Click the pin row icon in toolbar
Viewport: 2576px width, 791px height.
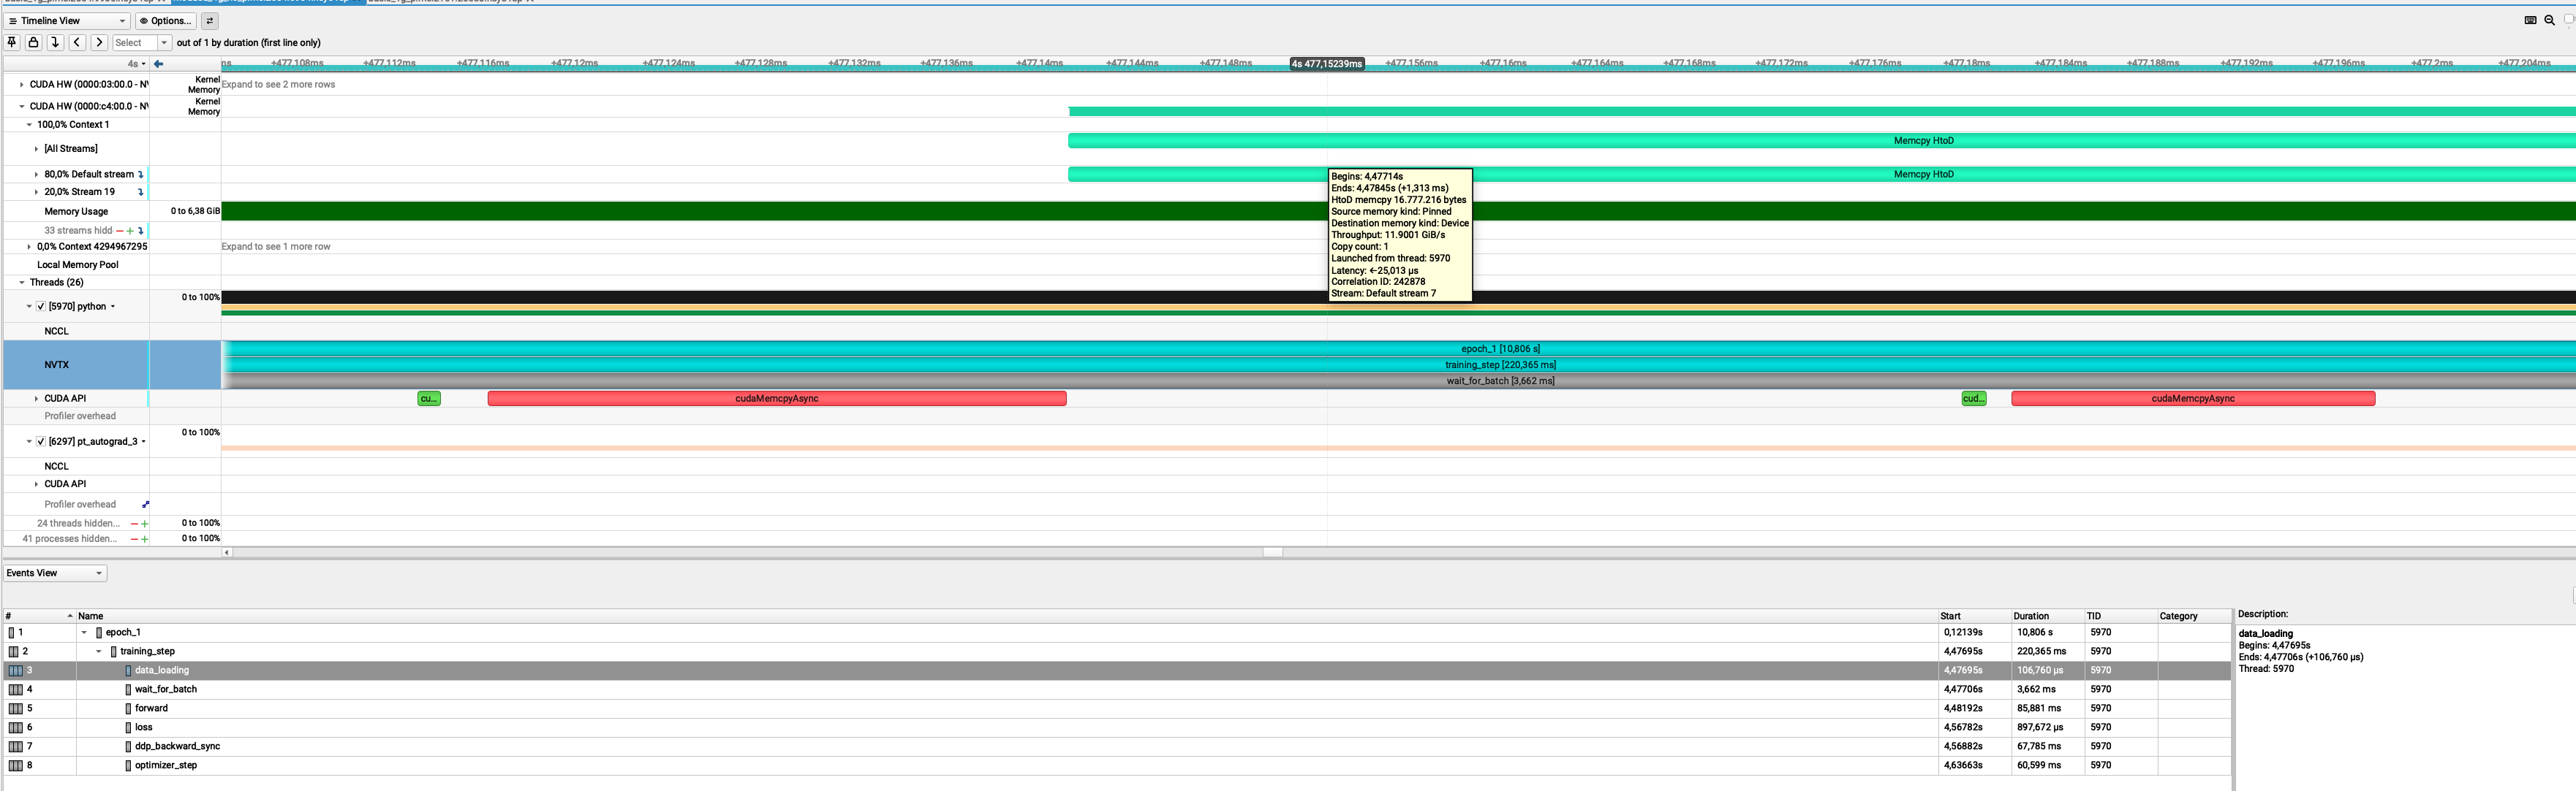(12, 42)
